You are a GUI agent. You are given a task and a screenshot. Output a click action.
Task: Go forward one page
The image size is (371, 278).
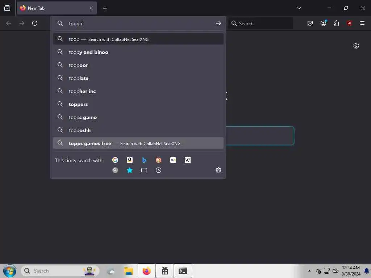click(x=22, y=23)
